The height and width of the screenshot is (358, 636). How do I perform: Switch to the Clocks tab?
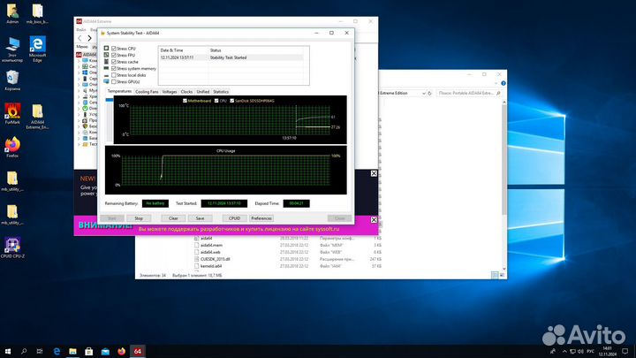(x=186, y=92)
